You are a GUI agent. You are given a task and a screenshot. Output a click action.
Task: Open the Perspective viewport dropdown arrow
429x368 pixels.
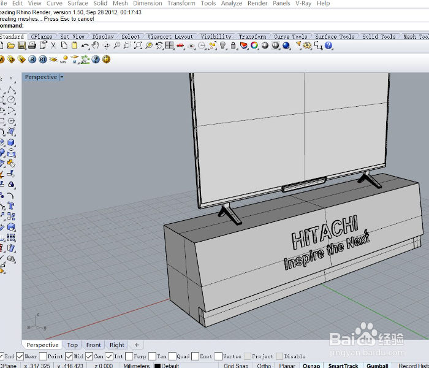(62, 77)
